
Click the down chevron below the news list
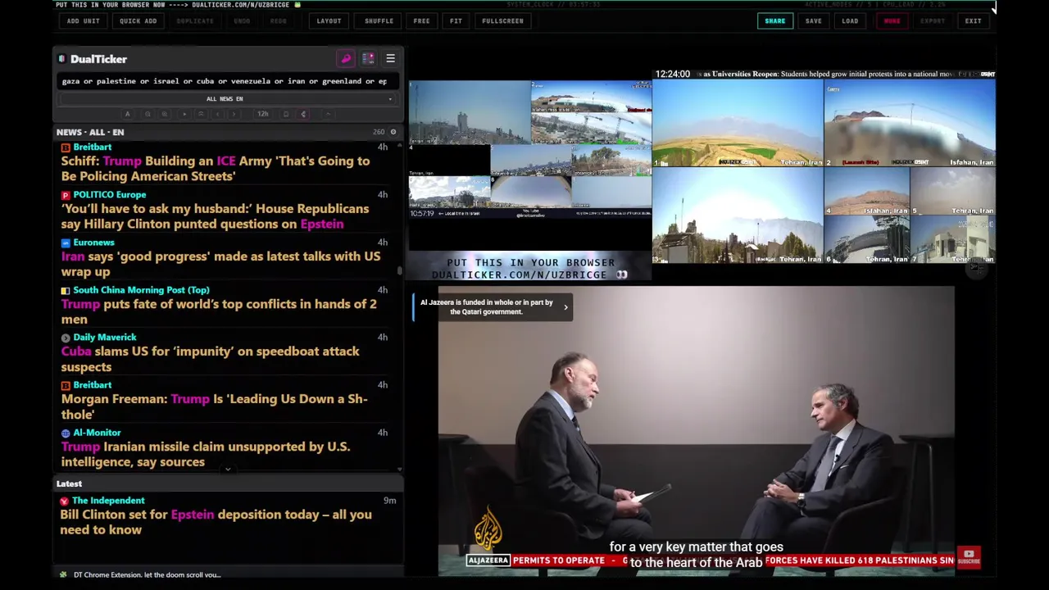pos(228,470)
